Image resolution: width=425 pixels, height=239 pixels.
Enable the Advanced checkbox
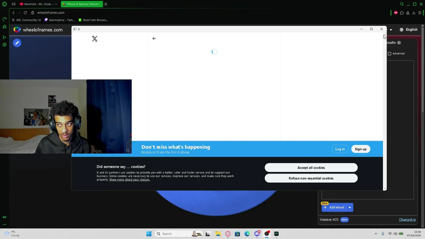point(389,53)
